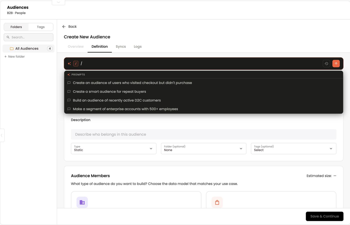Screen dimensions: 350x225
Task: Click Save & Continue button
Action: click(x=324, y=216)
